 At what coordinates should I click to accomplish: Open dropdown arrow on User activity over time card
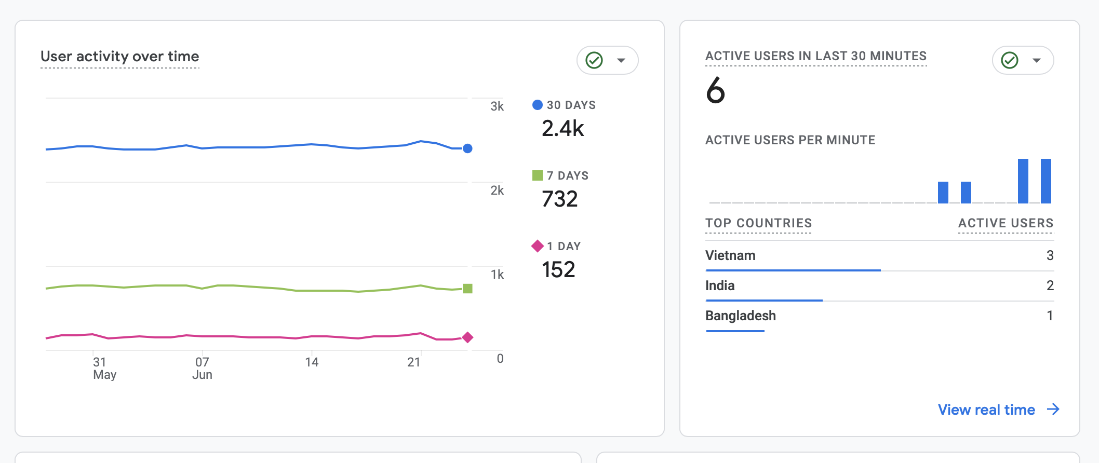pyautogui.click(x=621, y=60)
